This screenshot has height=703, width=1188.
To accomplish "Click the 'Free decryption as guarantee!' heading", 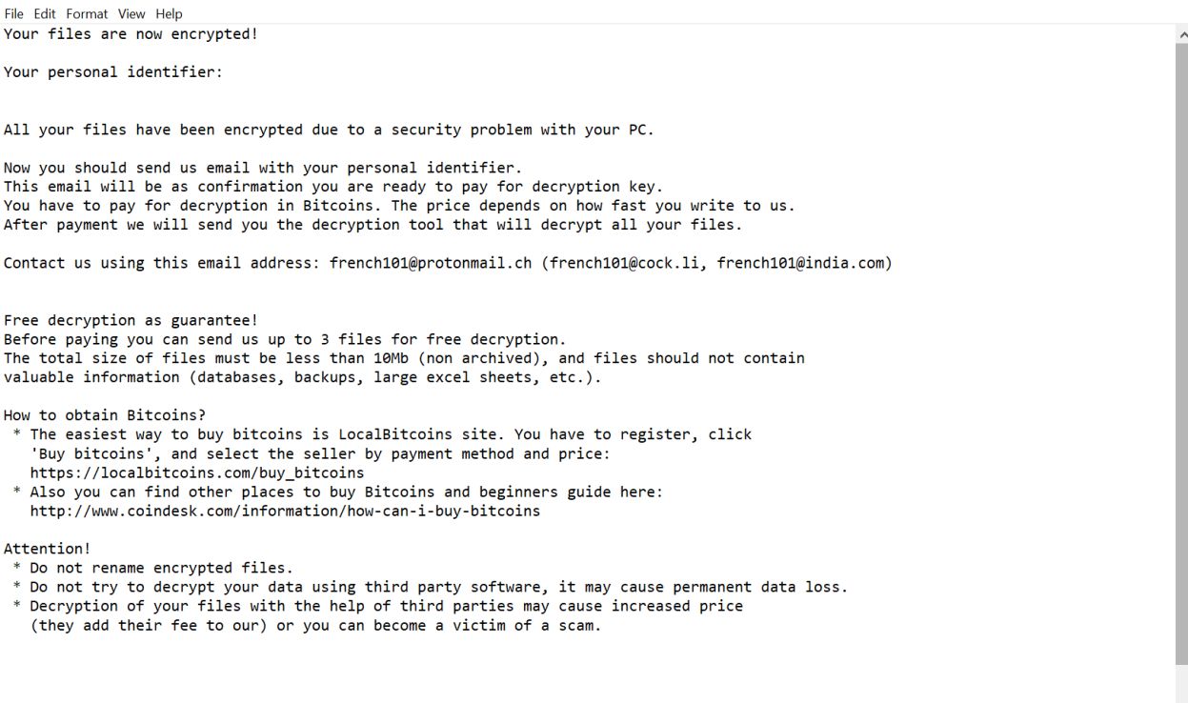I will pos(131,320).
